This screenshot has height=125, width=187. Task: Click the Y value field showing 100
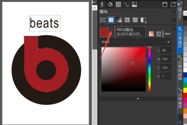[166, 68]
